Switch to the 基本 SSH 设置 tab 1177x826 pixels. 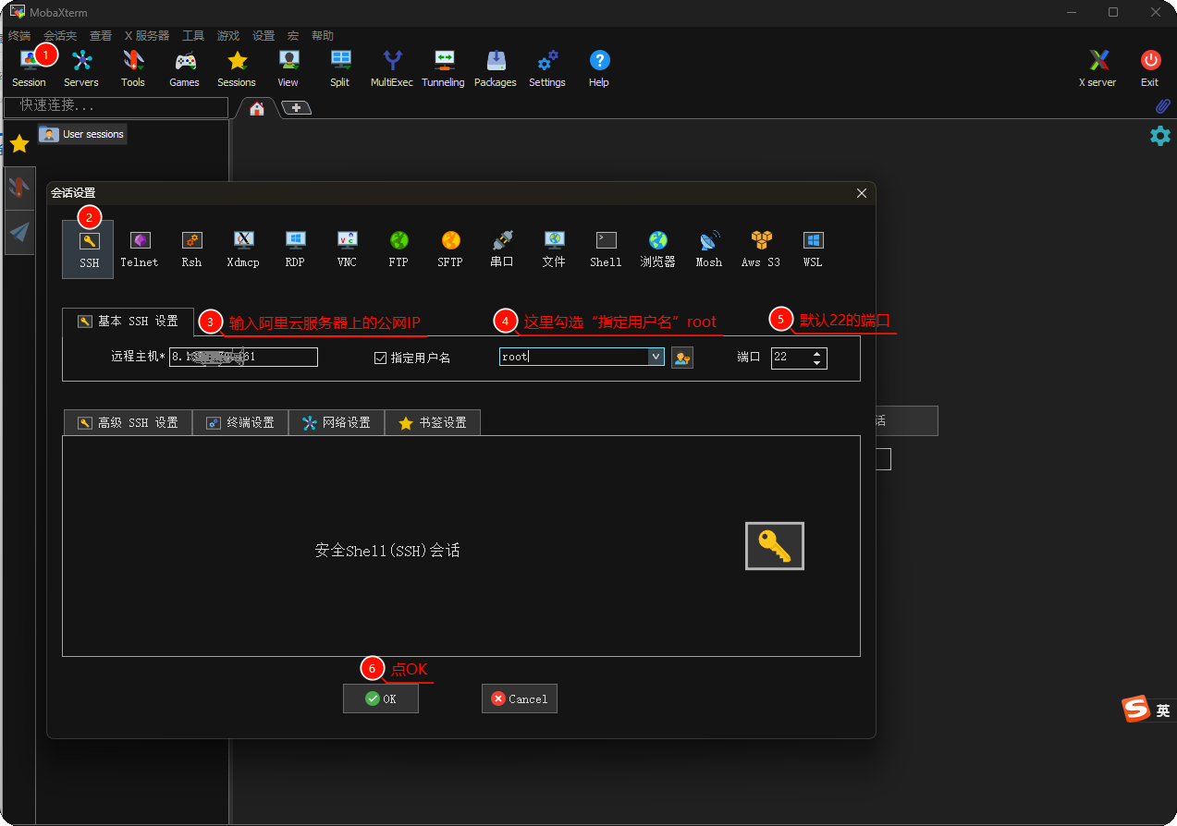click(x=128, y=322)
